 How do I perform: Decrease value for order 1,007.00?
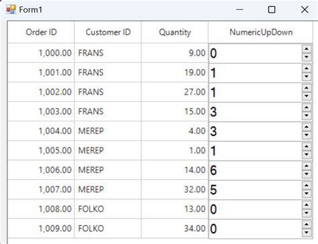[307, 194]
